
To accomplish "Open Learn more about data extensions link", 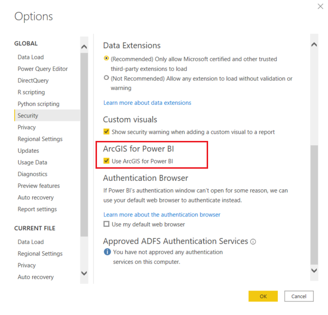I will pyautogui.click(x=147, y=103).
